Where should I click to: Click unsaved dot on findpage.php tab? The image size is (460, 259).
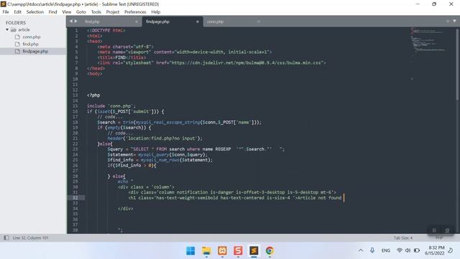198,22
